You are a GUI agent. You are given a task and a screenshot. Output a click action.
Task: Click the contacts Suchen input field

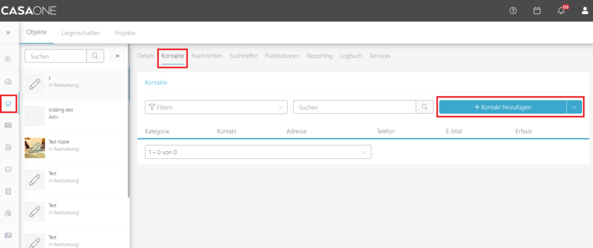pos(354,107)
